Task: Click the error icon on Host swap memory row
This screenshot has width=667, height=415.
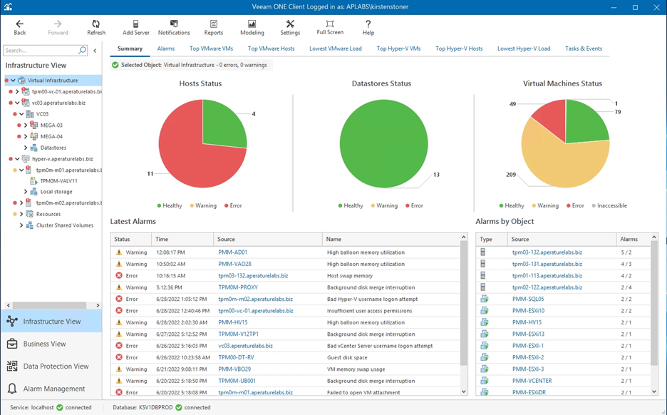Action: pyautogui.click(x=119, y=275)
